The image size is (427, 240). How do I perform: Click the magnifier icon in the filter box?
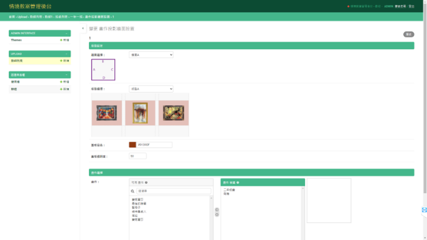pos(133,191)
